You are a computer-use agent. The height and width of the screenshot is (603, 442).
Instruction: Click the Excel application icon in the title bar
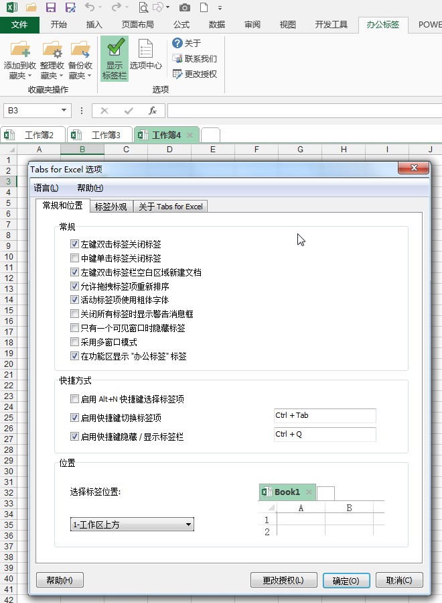click(x=12, y=7)
